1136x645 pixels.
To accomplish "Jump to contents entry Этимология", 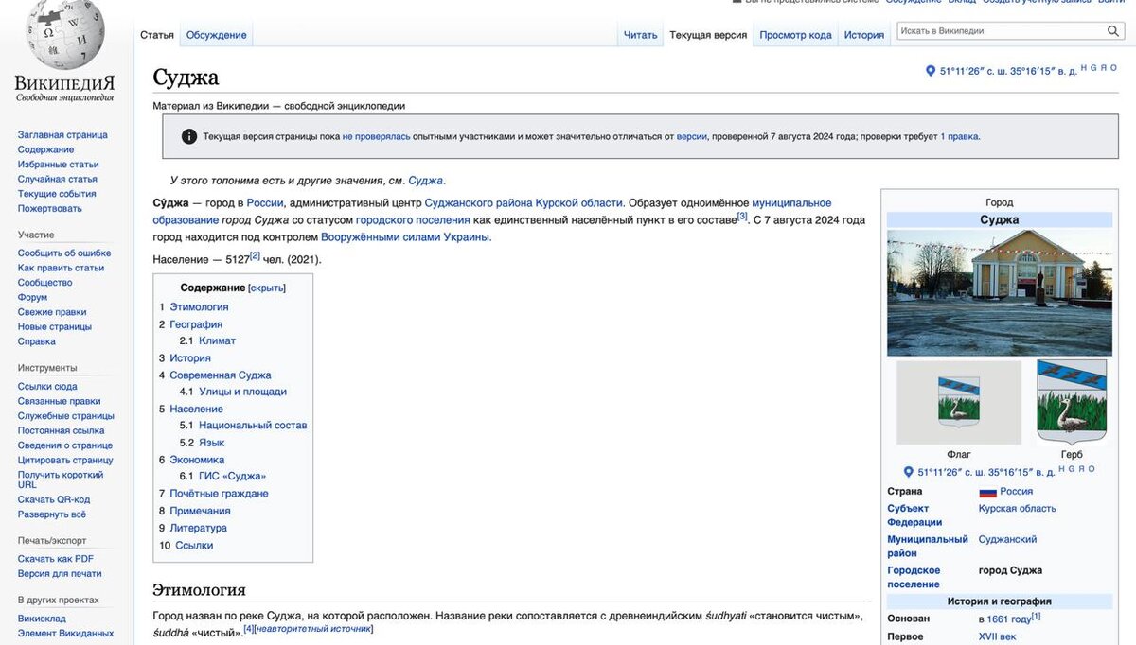I will coord(199,306).
